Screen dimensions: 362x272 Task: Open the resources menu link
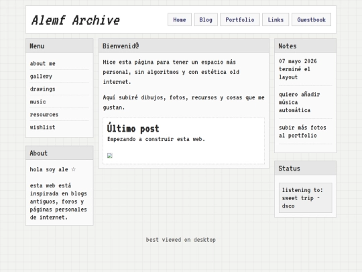[44, 114]
